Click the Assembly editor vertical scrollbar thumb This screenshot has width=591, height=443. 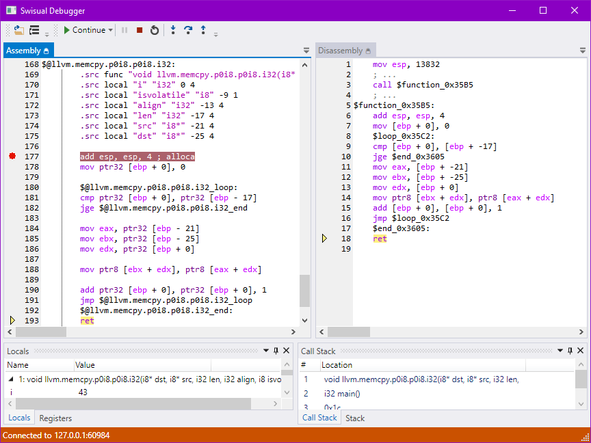tap(305, 291)
